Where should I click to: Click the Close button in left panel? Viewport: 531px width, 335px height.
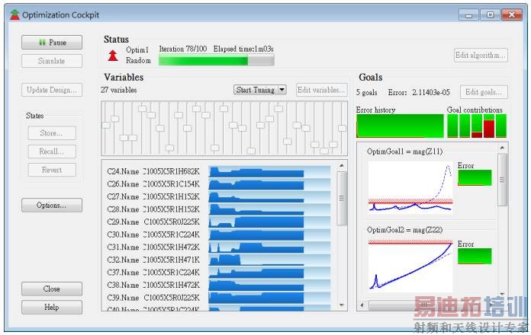pyautogui.click(x=52, y=289)
